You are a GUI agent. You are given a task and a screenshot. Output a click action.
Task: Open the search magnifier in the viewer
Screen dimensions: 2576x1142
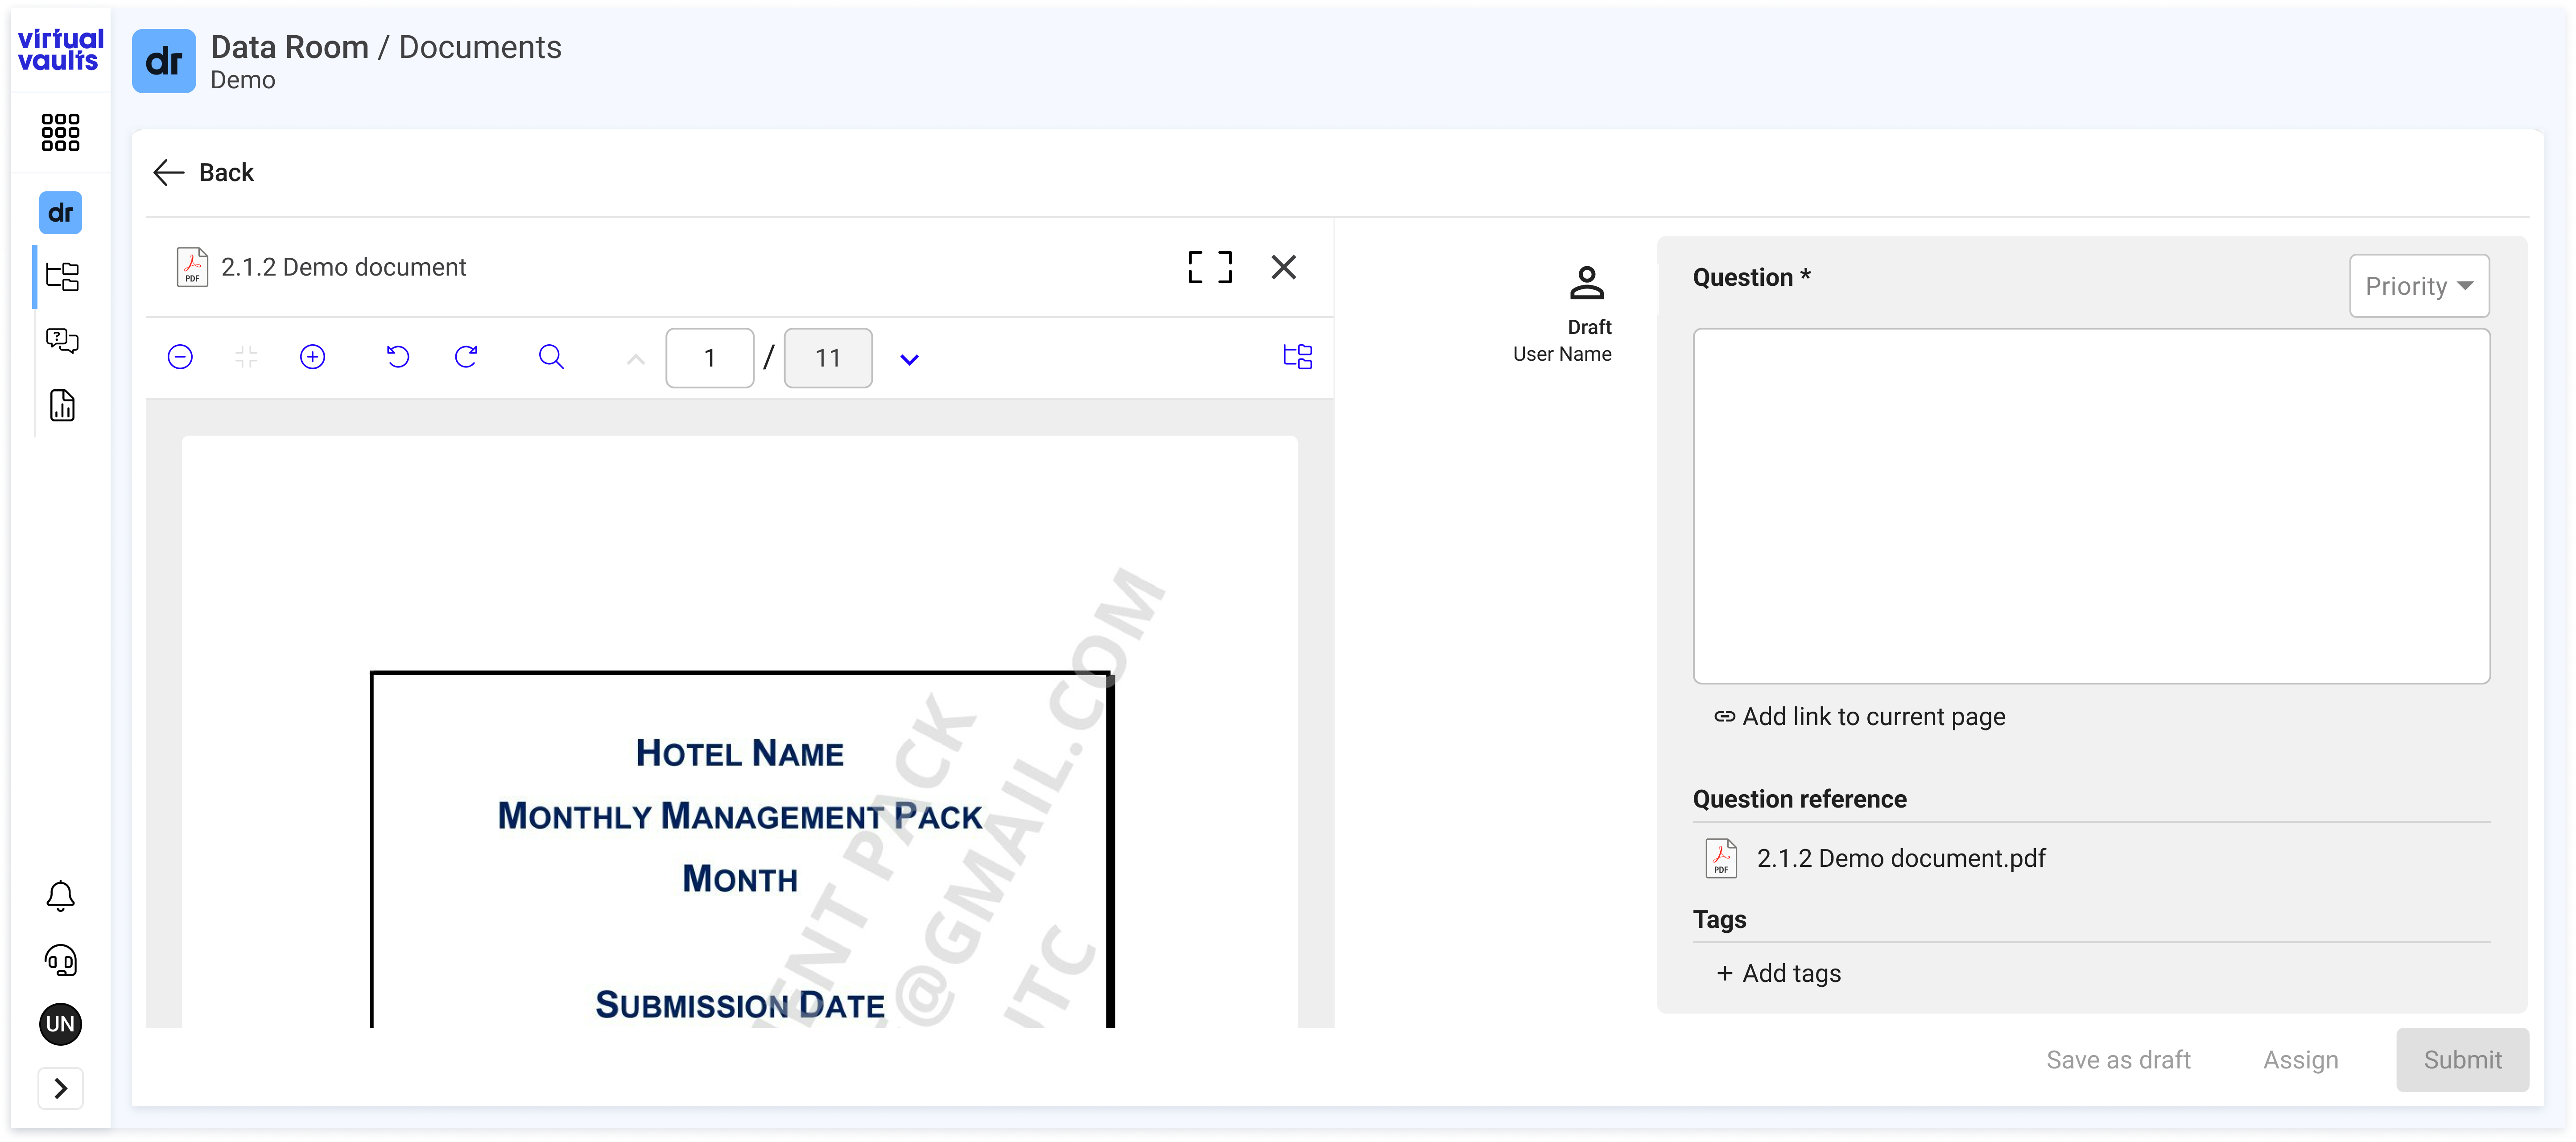click(x=551, y=357)
